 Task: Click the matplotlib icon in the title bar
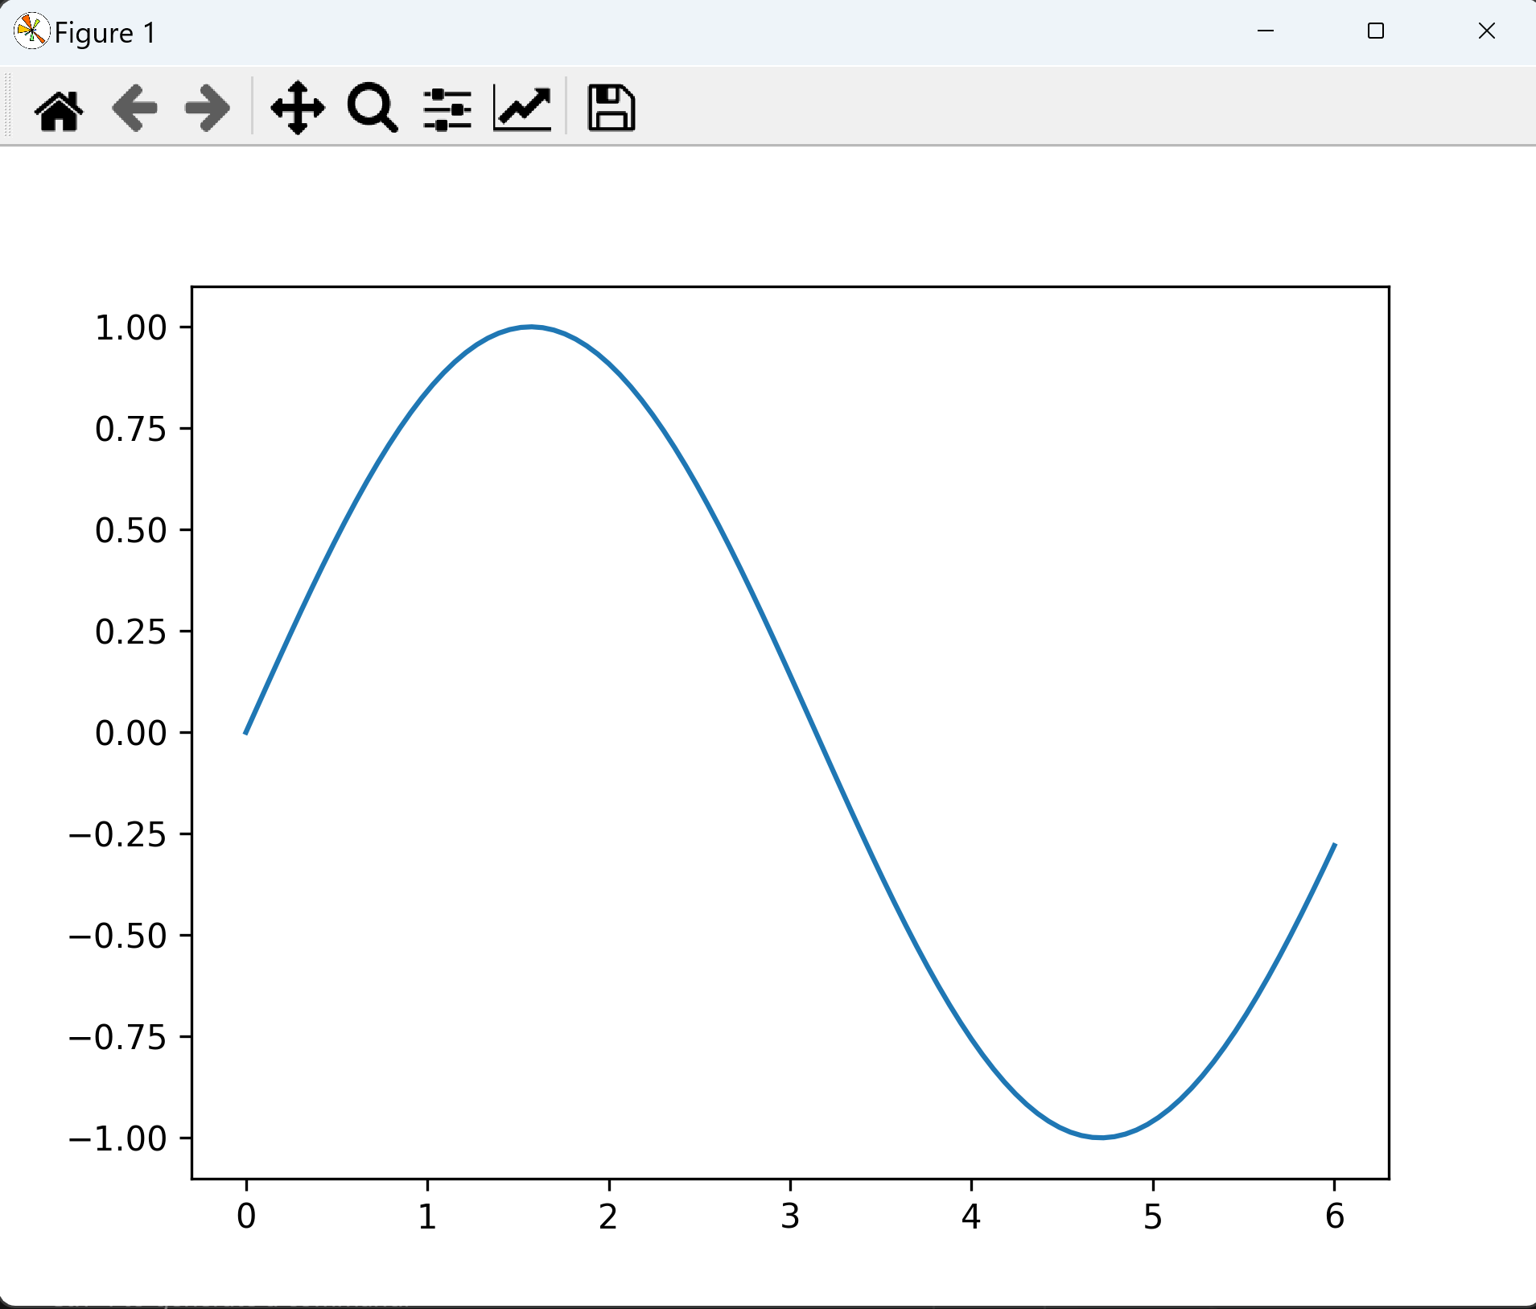(31, 32)
